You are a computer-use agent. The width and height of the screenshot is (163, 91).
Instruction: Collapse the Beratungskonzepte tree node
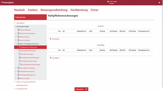[15, 26]
